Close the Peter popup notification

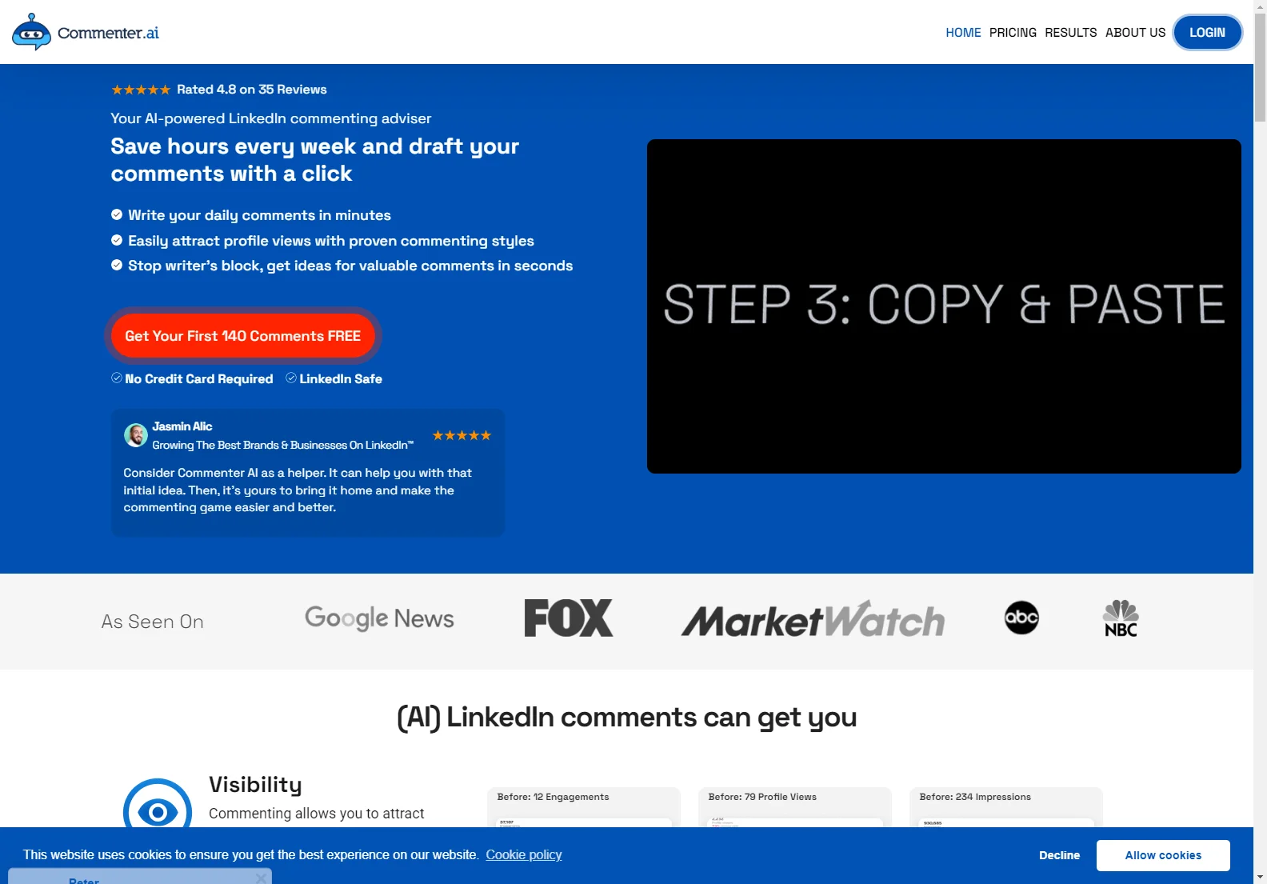click(261, 878)
